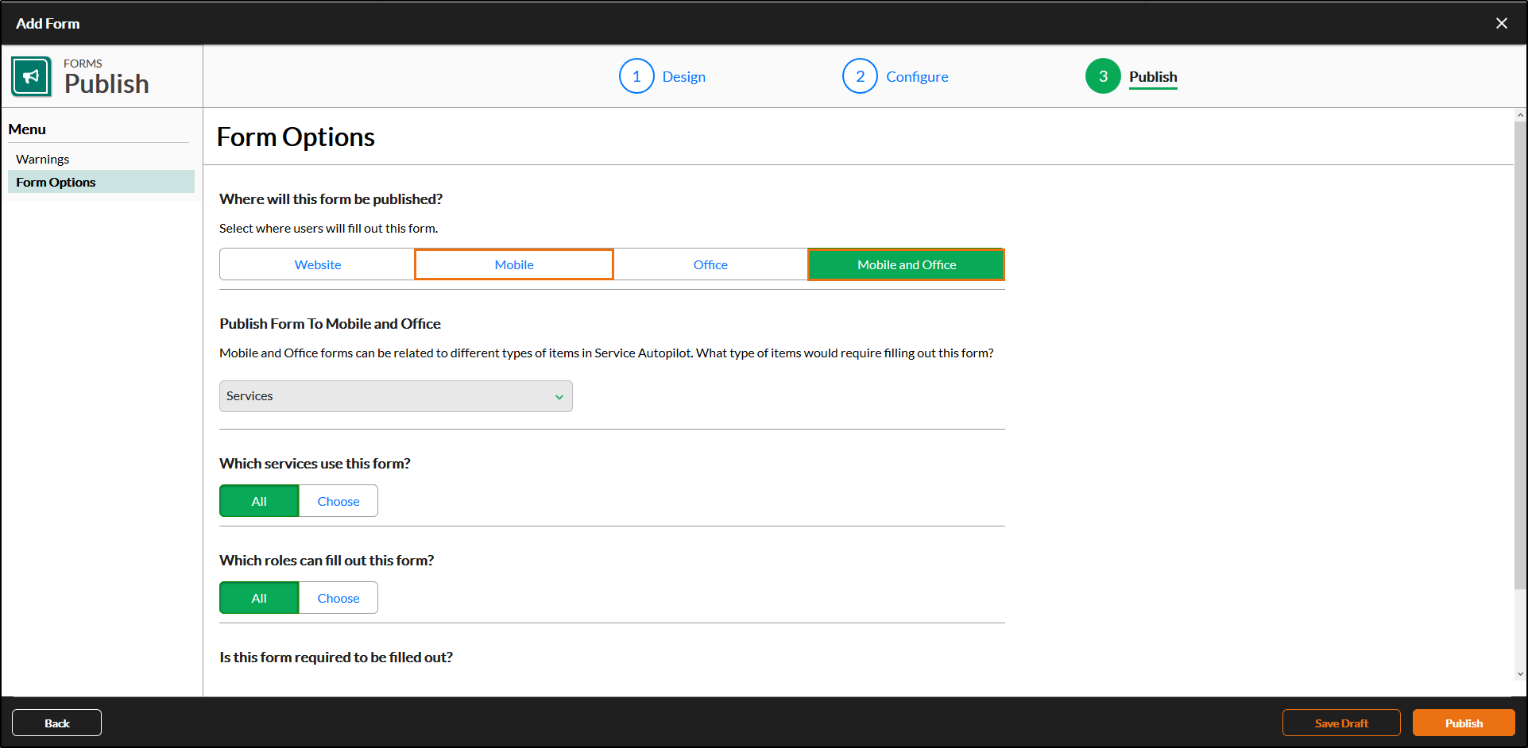1528x748 pixels.
Task: Click 'Publish Form To Mobile and Office' heading
Action: point(330,323)
